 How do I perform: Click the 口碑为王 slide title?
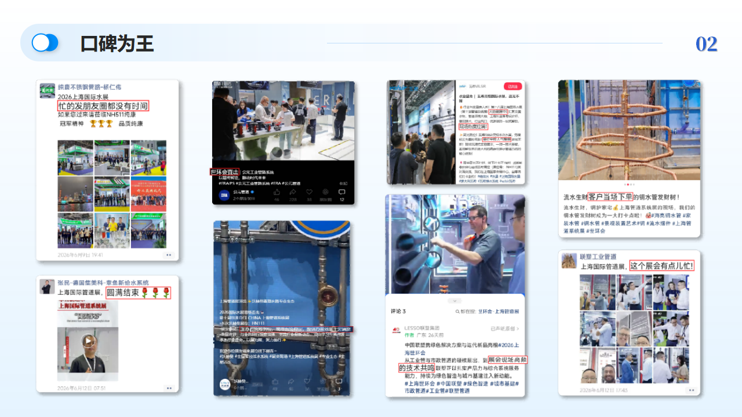(118, 43)
